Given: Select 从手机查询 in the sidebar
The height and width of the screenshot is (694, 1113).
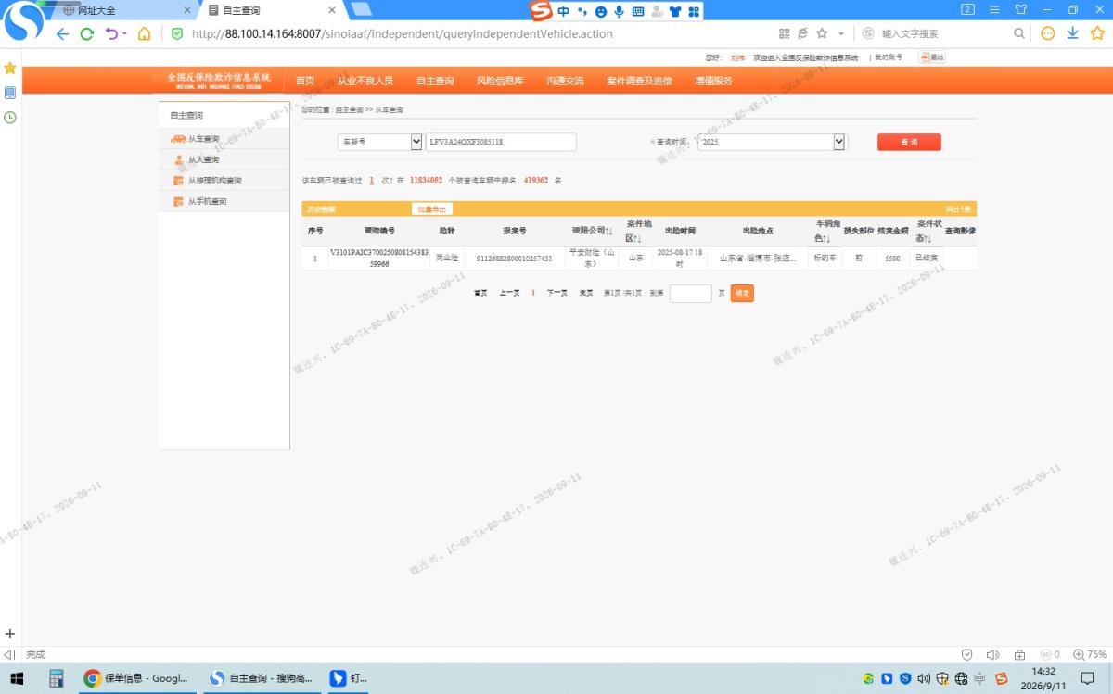Looking at the screenshot, I should pos(207,201).
